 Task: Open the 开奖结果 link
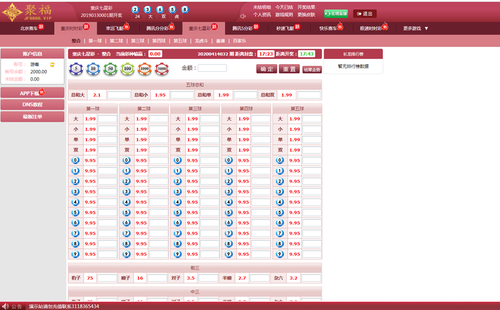[306, 7]
